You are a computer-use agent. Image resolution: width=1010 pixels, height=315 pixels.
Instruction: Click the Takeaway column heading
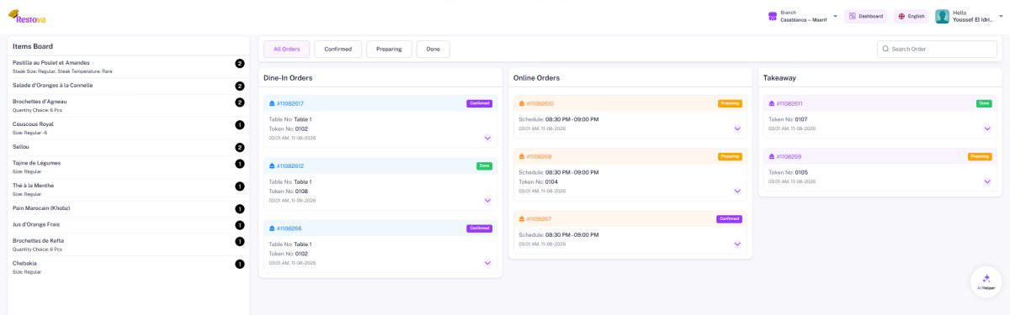click(779, 77)
